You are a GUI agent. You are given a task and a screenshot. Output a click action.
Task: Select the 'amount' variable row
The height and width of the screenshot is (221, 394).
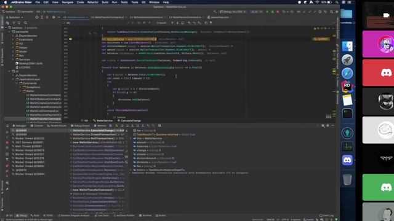point(150,142)
